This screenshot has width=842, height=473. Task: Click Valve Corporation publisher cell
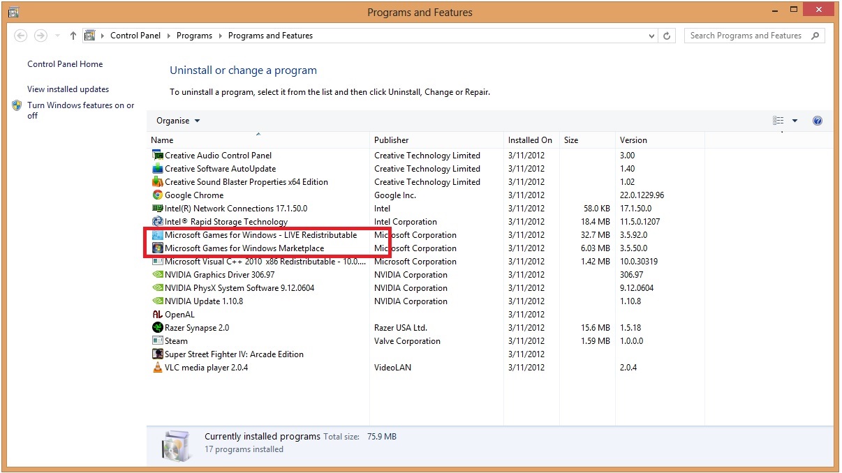pos(407,341)
